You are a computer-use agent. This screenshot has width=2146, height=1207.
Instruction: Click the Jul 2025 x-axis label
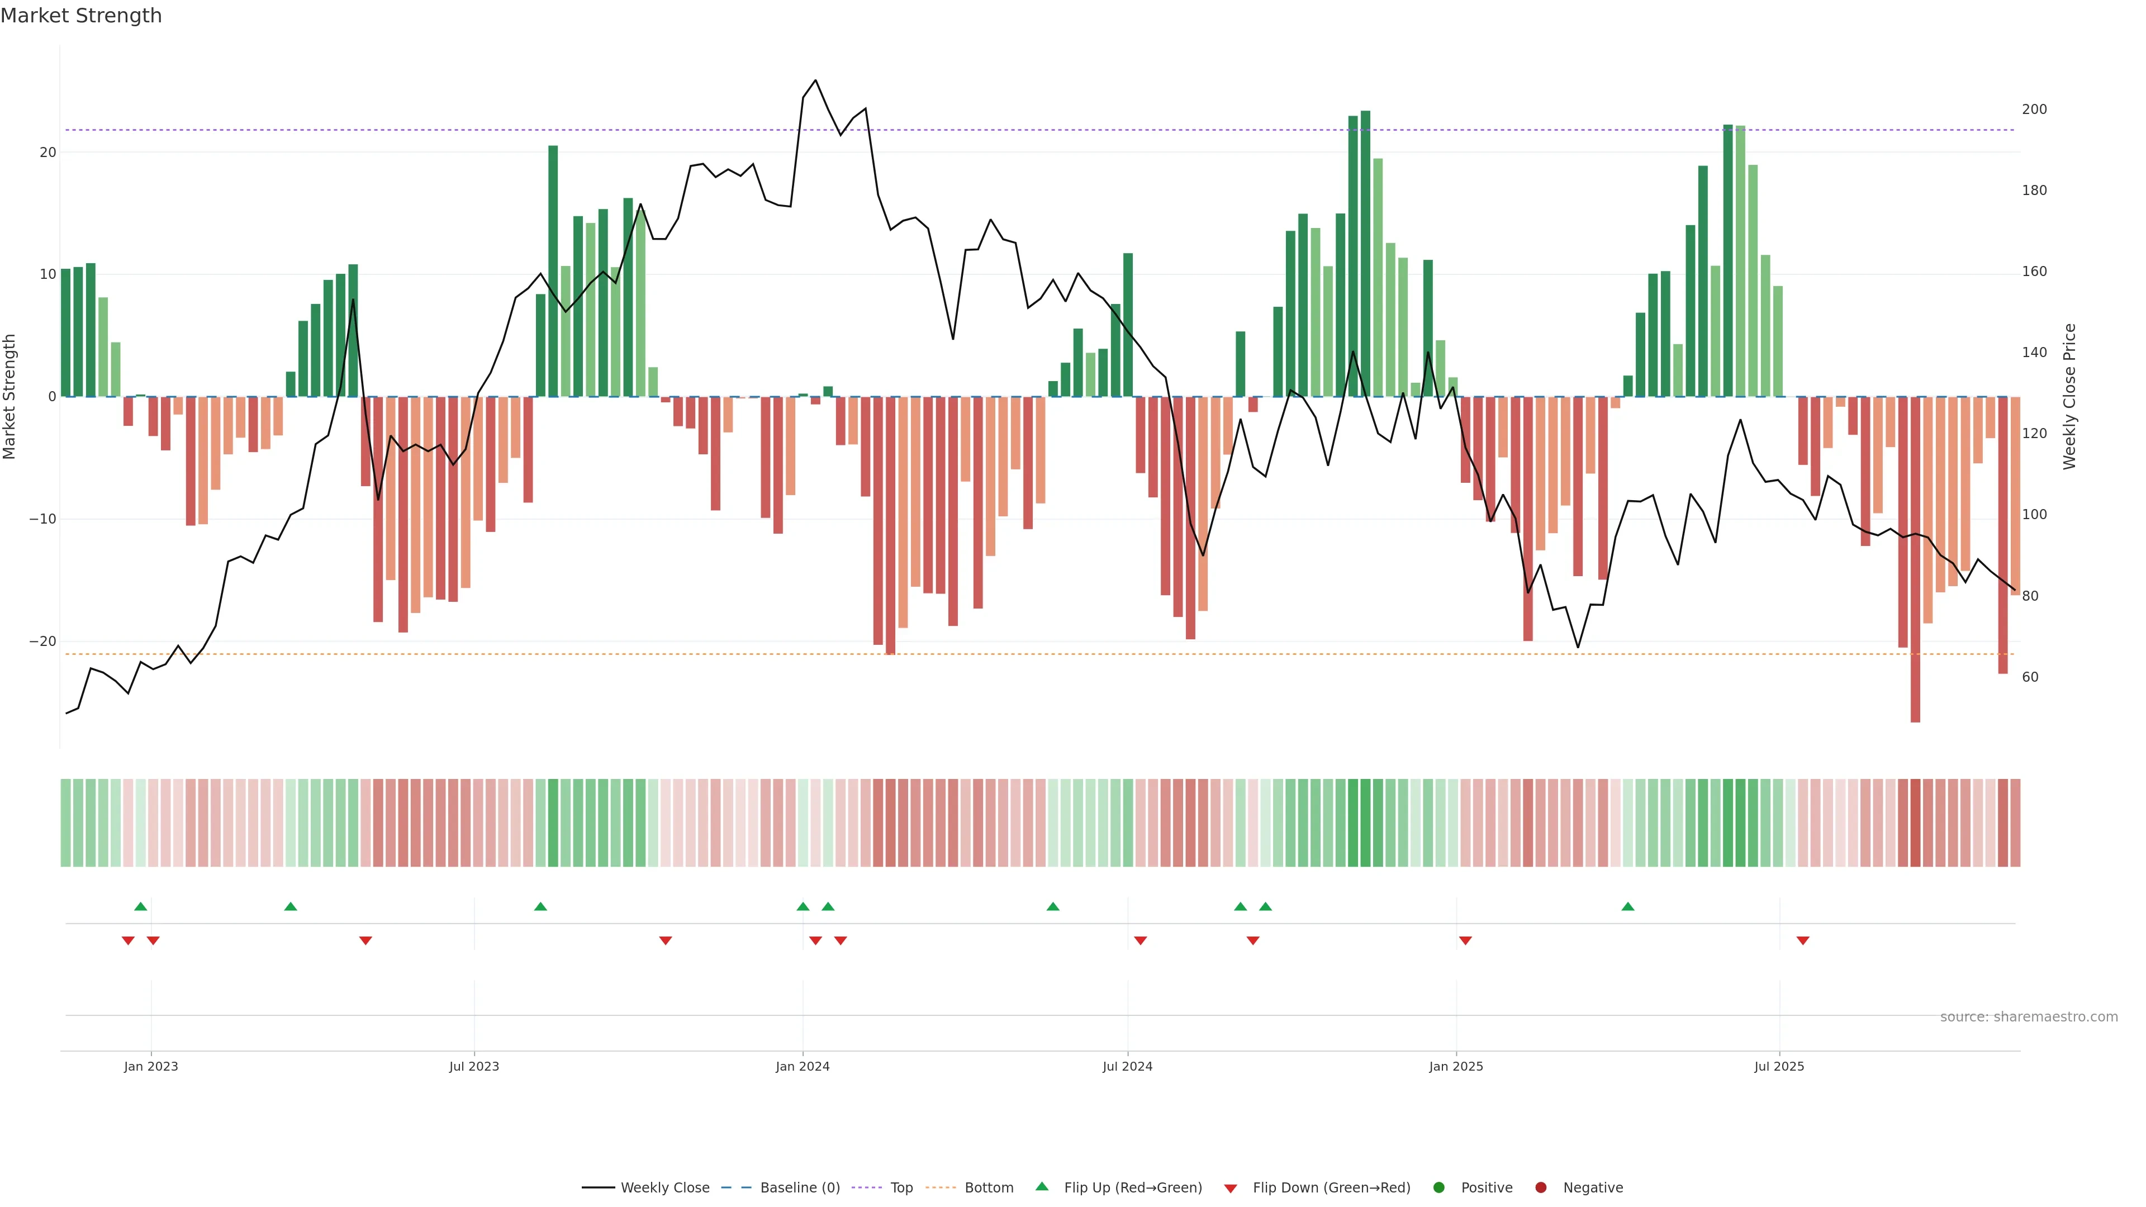pos(1779,1066)
